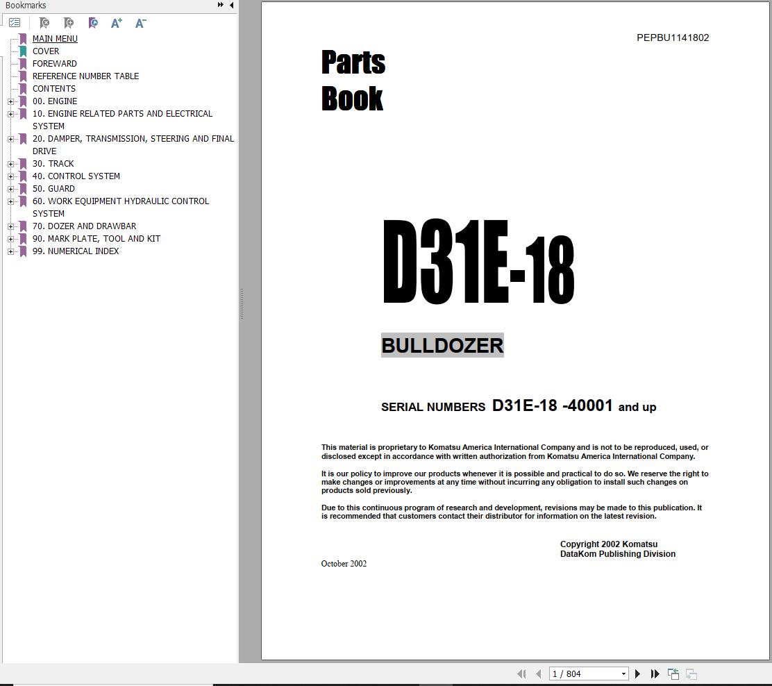Click the expand panel double-arrow icon
772x686 pixels.
(220, 5)
